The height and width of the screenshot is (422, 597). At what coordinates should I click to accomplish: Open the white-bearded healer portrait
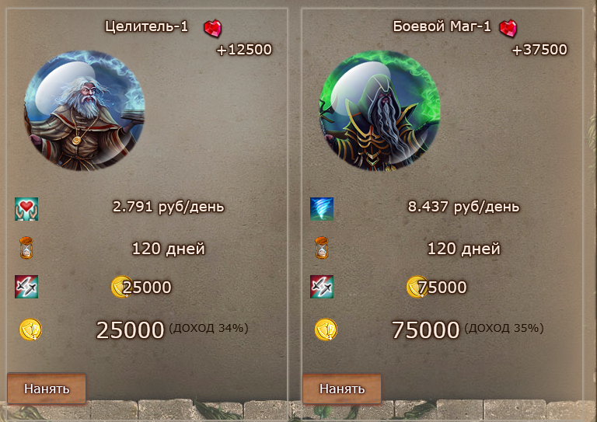[x=85, y=110]
